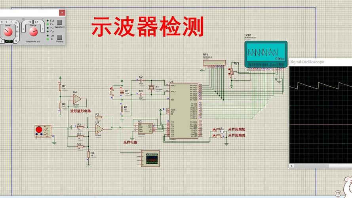Select capacitor C2

(x=141, y=80)
